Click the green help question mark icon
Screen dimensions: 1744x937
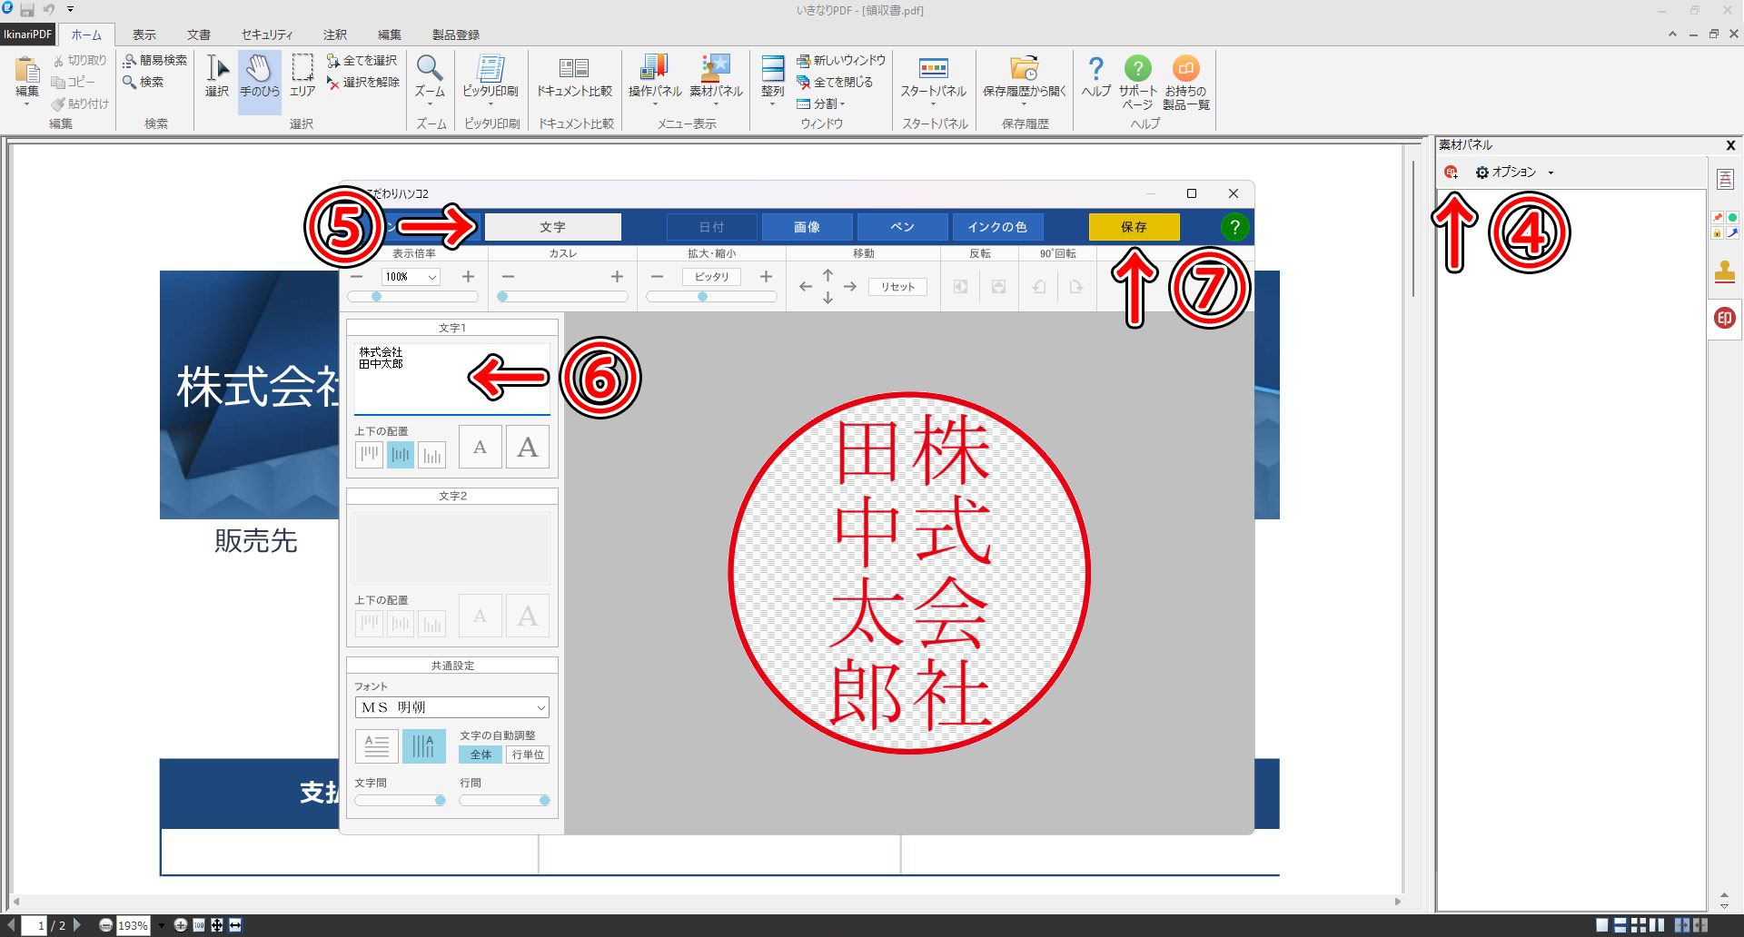tap(1234, 227)
